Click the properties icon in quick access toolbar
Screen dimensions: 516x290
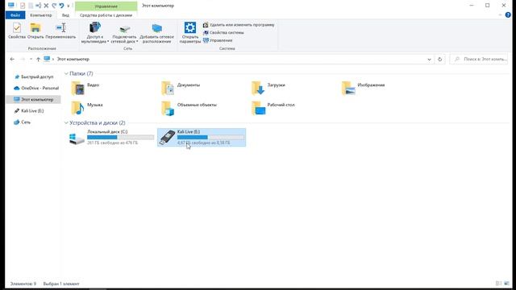coord(23,6)
